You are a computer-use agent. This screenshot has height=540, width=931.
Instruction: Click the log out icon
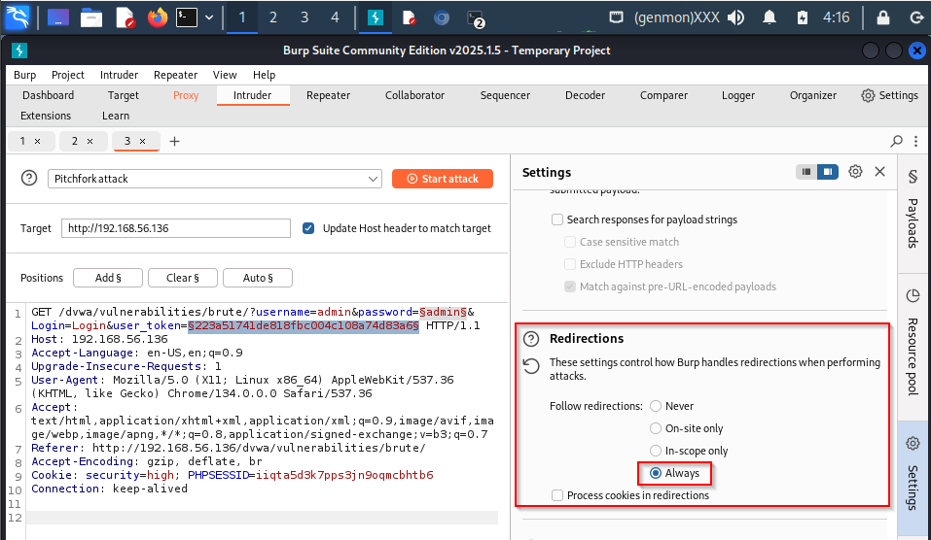916,17
